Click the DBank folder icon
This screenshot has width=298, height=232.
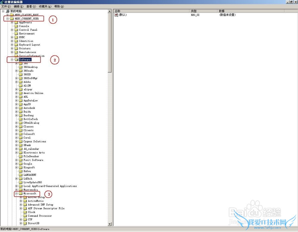tap(21, 145)
